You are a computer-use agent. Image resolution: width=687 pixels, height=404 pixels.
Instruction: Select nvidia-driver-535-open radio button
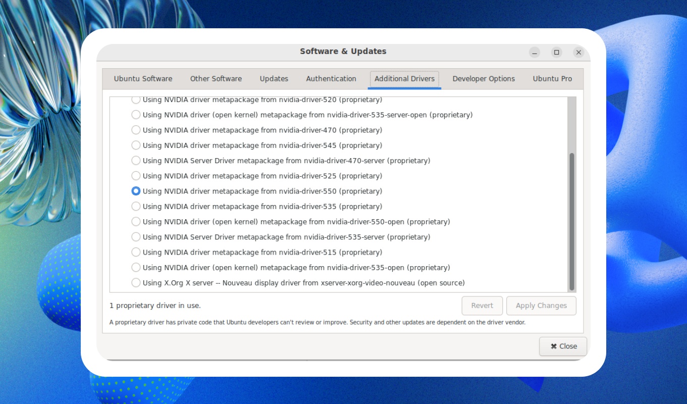[136, 267]
